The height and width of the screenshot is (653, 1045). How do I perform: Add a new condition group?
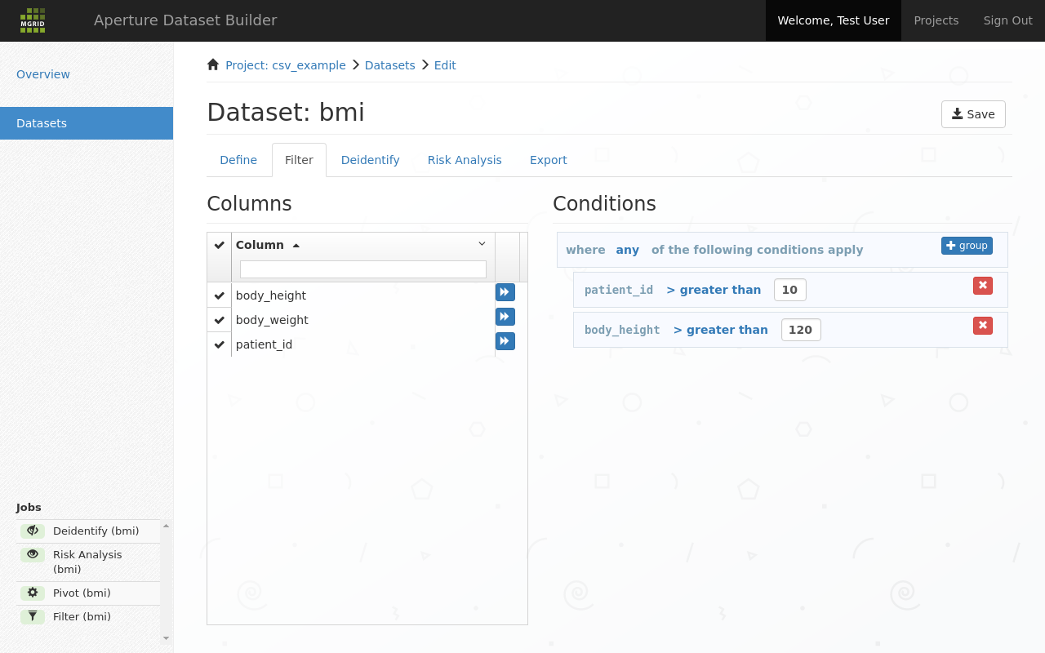tap(967, 246)
